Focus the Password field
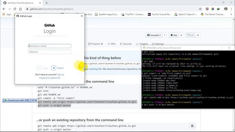 pyautogui.click(x=50, y=52)
